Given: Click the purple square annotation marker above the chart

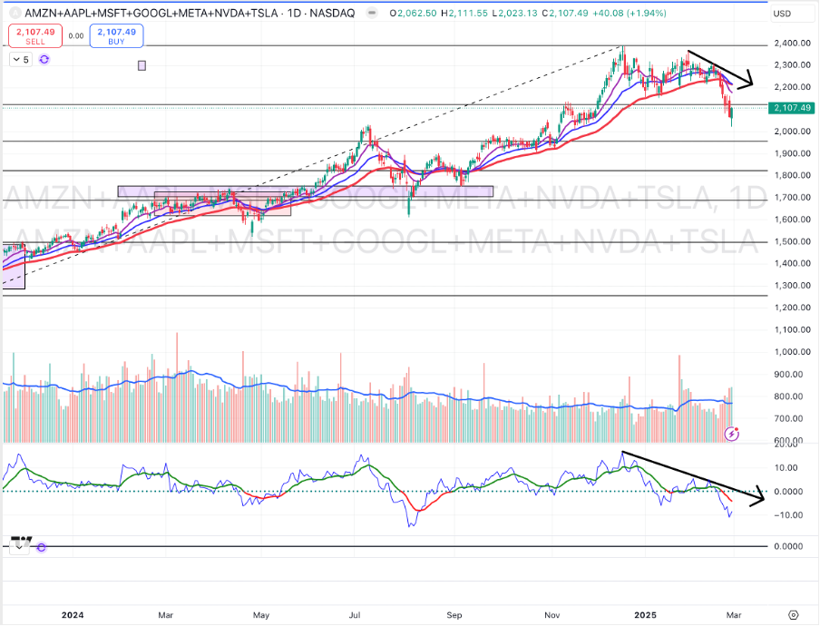Looking at the screenshot, I should tap(142, 65).
